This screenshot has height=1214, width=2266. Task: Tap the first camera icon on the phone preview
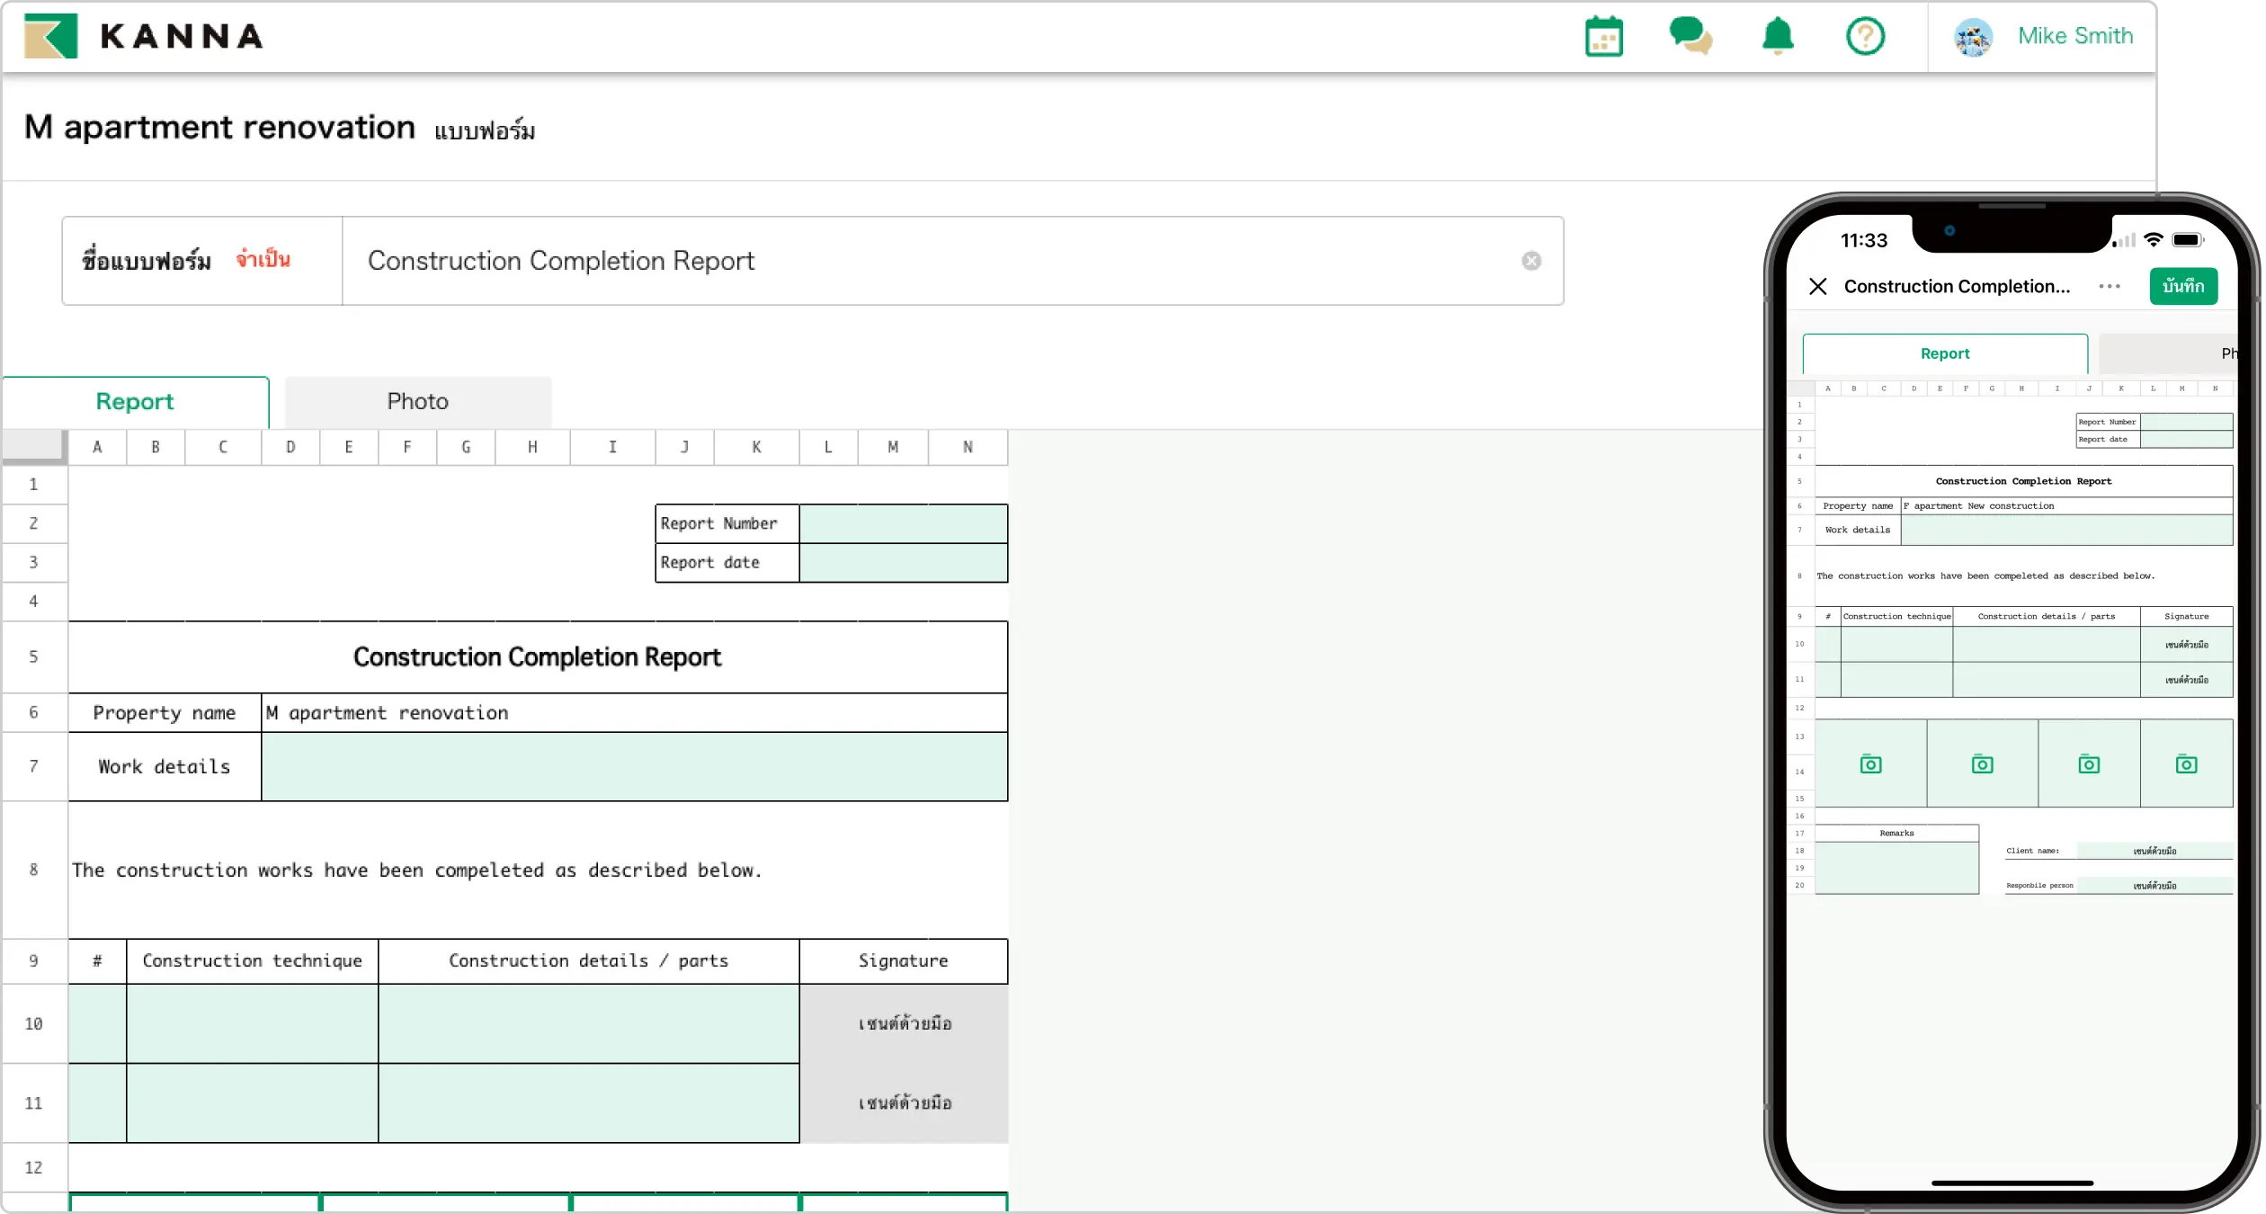(1870, 763)
